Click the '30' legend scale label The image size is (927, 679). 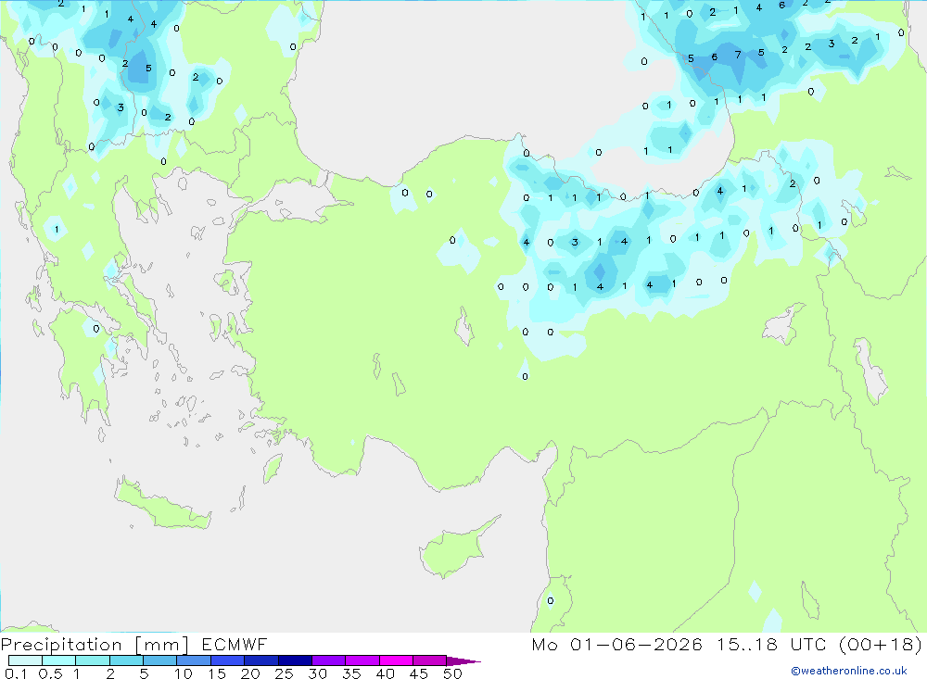pos(317,673)
